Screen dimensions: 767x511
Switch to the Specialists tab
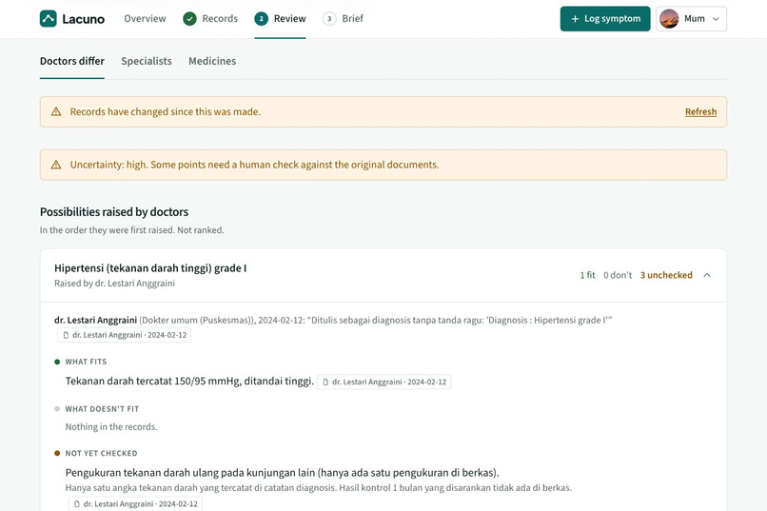(147, 61)
